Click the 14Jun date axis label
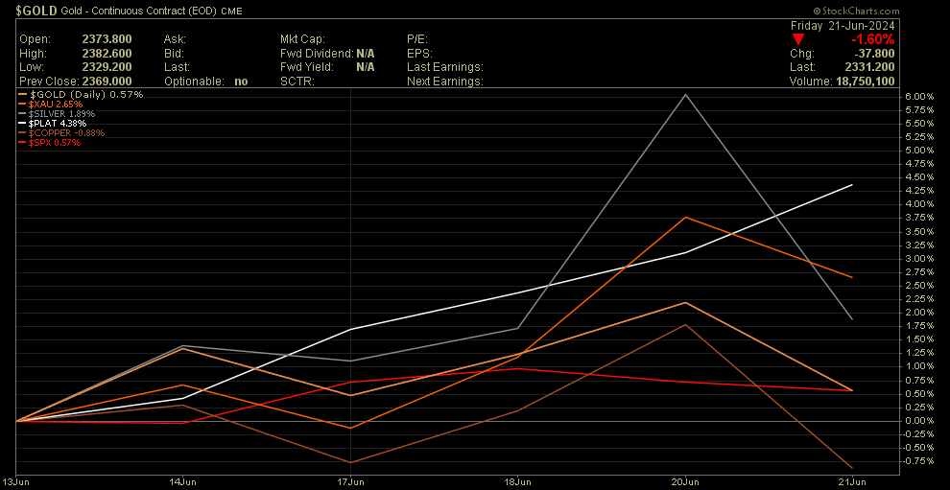 click(183, 481)
